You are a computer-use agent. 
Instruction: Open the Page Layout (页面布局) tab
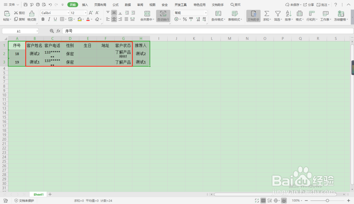(100, 5)
